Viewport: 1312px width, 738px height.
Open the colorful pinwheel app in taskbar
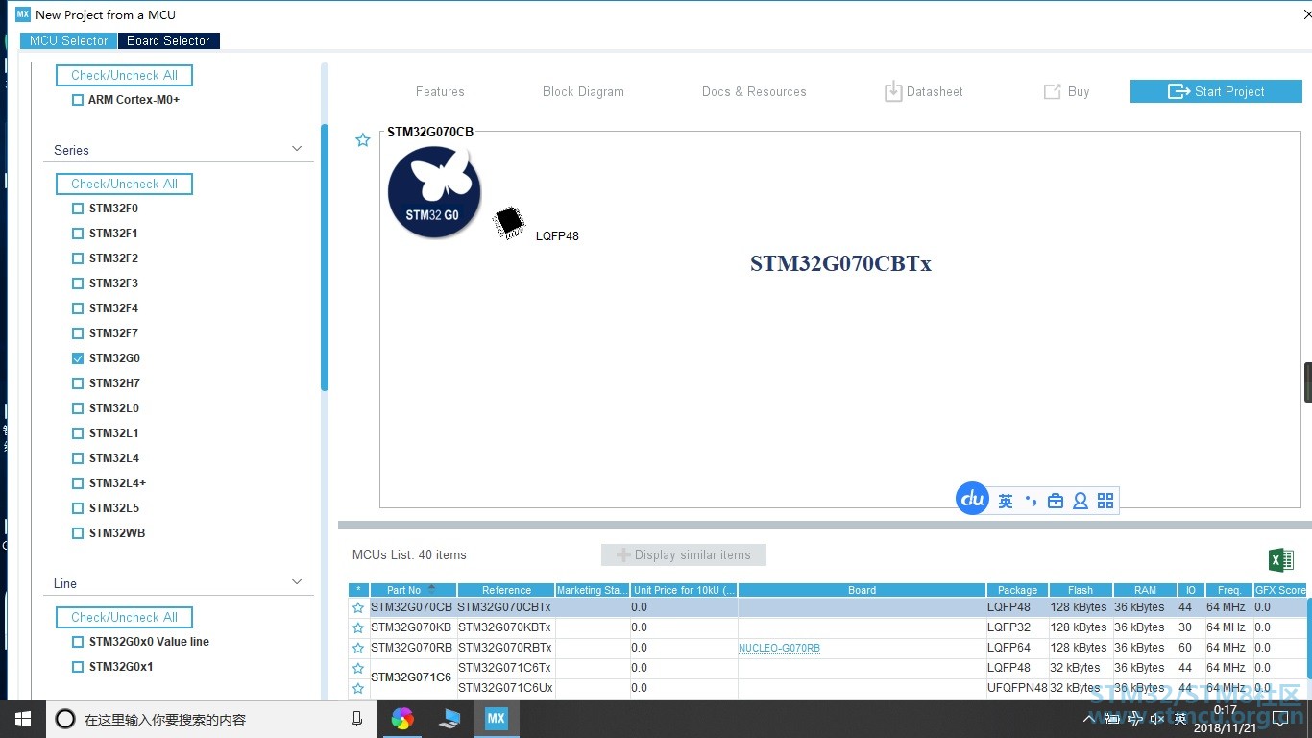(x=402, y=719)
